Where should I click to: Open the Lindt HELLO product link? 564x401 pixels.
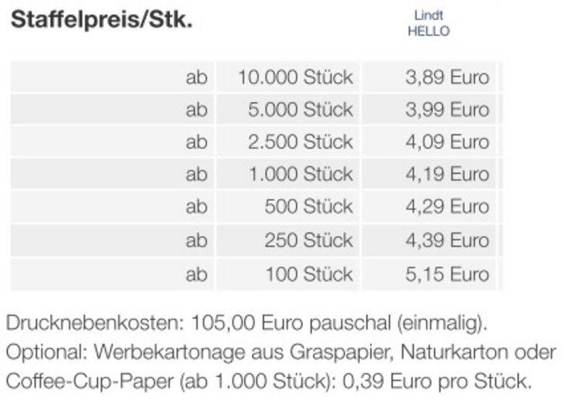coord(429,23)
